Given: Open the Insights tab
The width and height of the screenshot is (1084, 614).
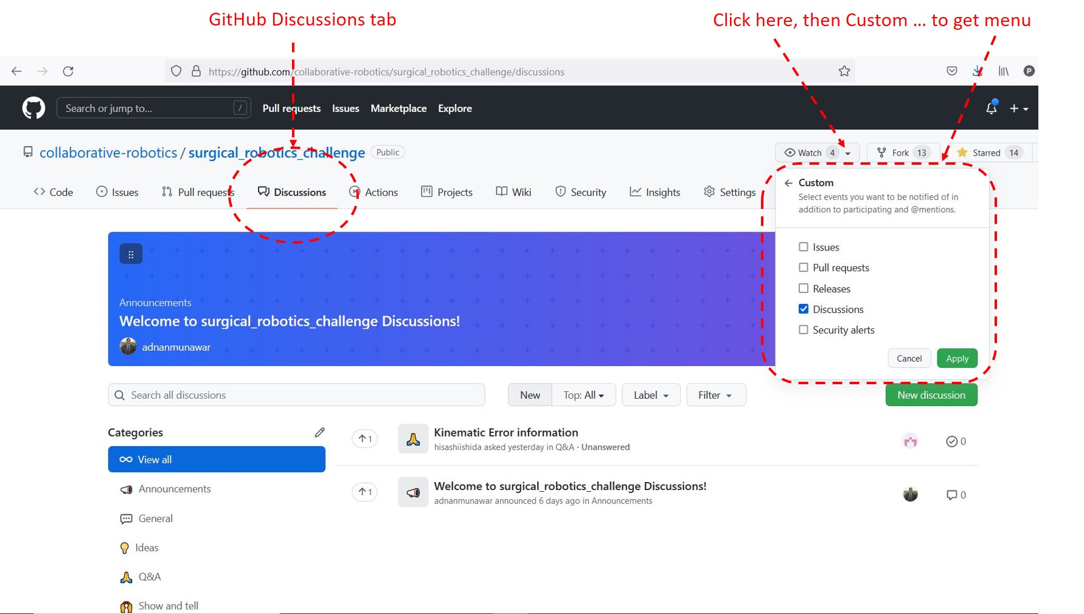Looking at the screenshot, I should point(655,192).
